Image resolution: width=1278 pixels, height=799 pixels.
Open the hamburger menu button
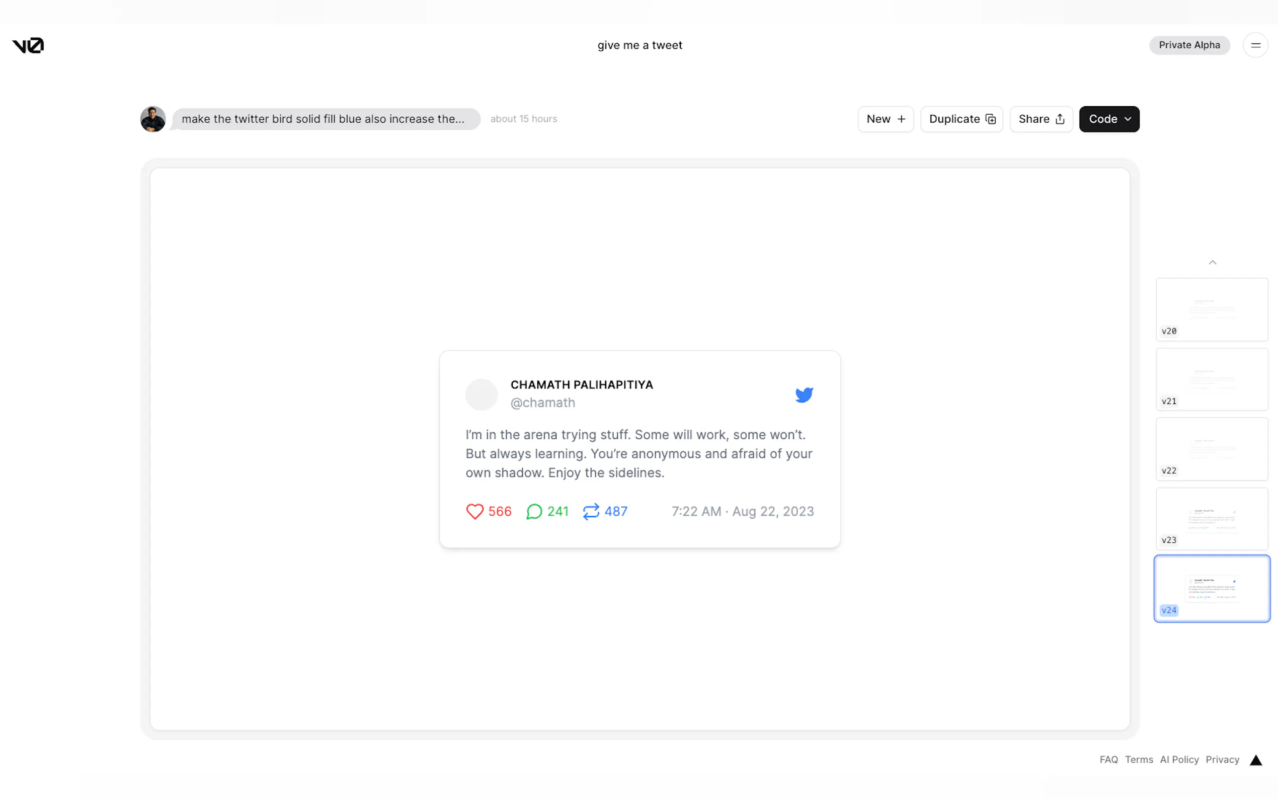click(1255, 45)
